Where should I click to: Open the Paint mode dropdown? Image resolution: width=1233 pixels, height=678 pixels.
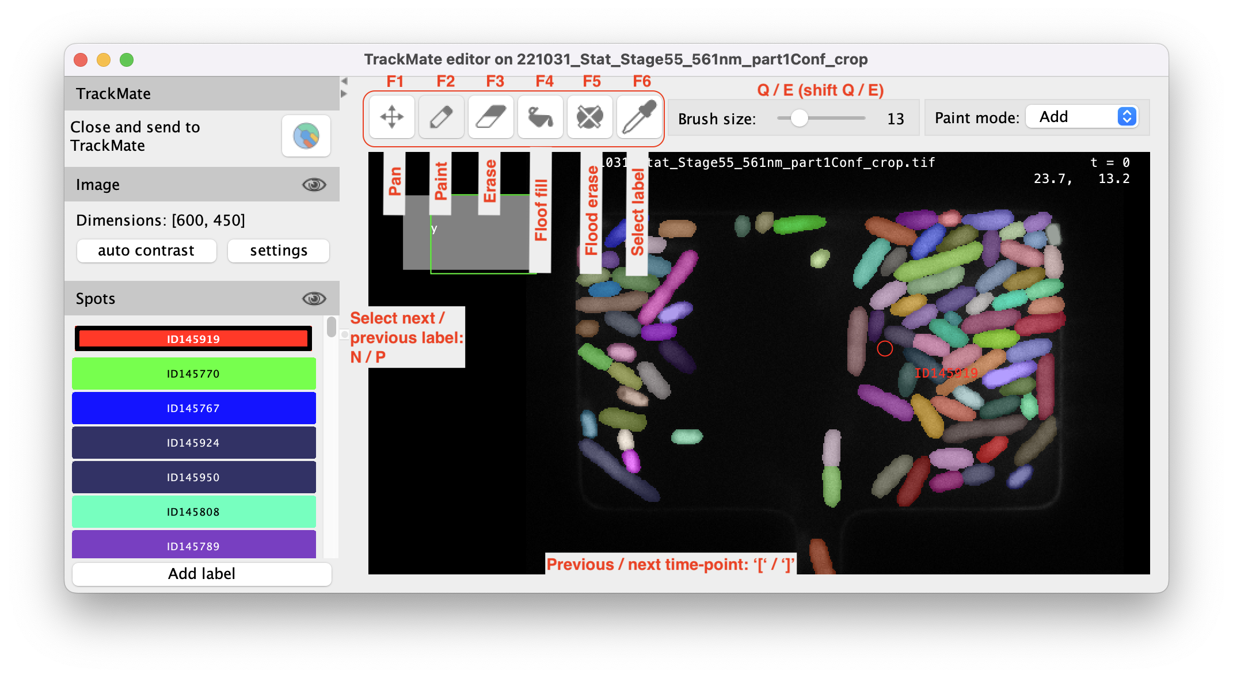[x=1082, y=116]
